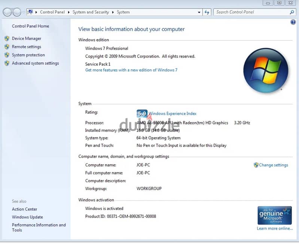Click Product ID 00371-OEM-8992671-00008
This screenshot has width=299, height=244.
[x=120, y=216]
